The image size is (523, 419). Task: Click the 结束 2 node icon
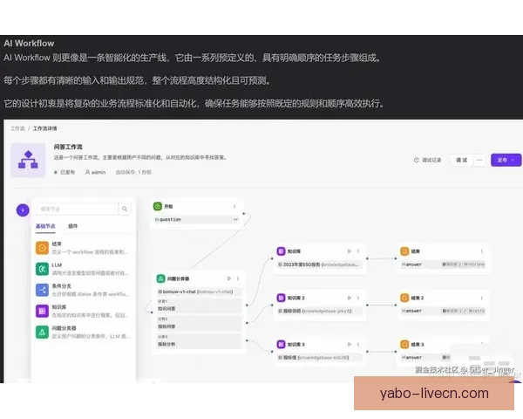point(404,298)
